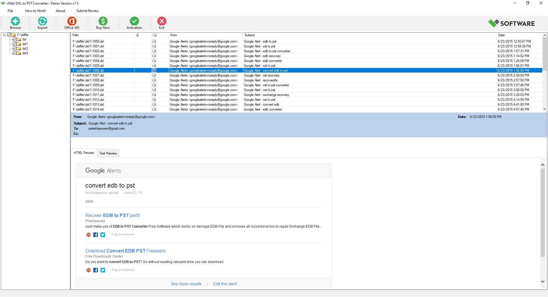Collapse the F:\dxlfile tree node

4,35
